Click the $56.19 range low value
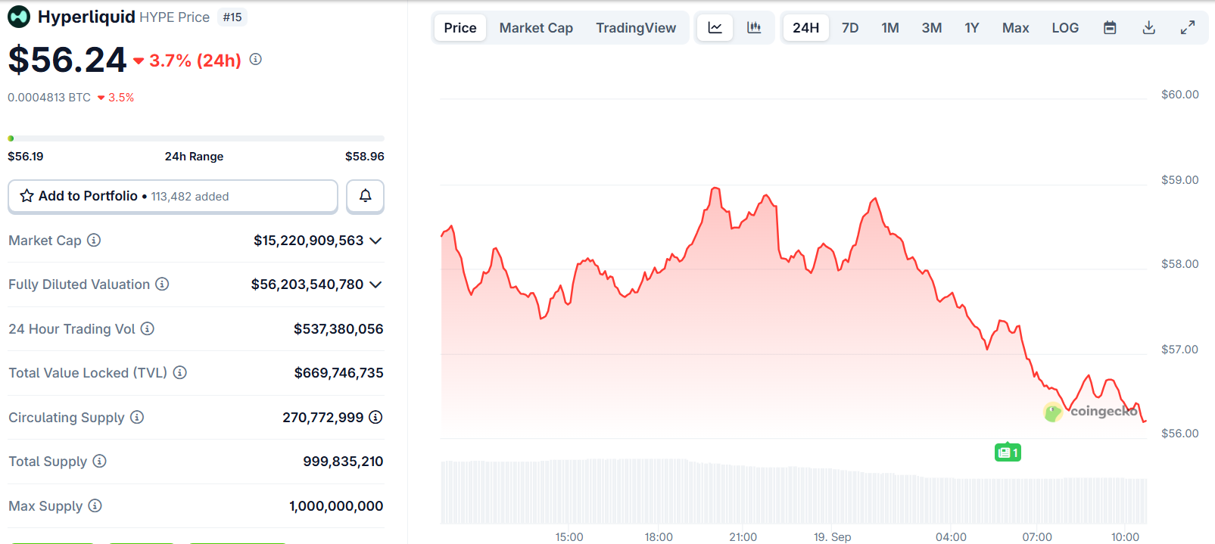The height and width of the screenshot is (544, 1215). [x=26, y=157]
